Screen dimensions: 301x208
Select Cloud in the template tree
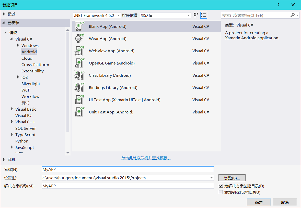click(x=27, y=58)
